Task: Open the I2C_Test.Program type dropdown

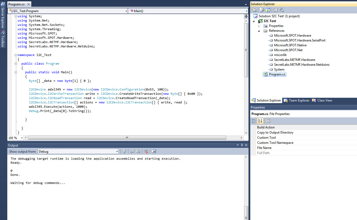Action: 126,11
